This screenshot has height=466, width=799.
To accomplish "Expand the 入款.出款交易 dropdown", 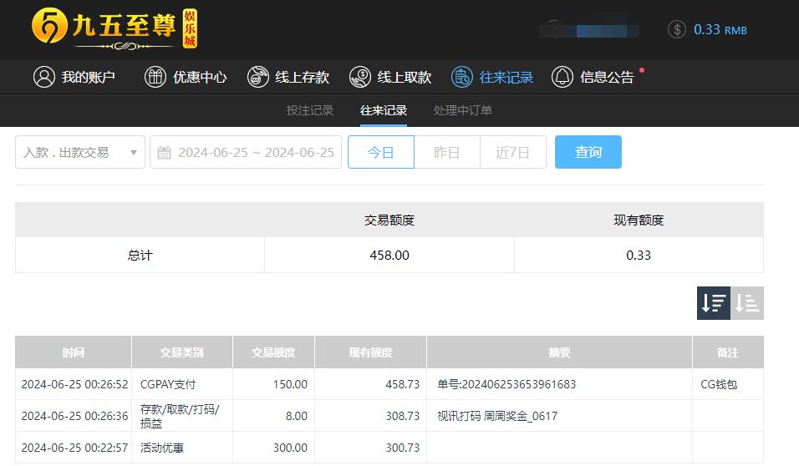I will point(80,152).
